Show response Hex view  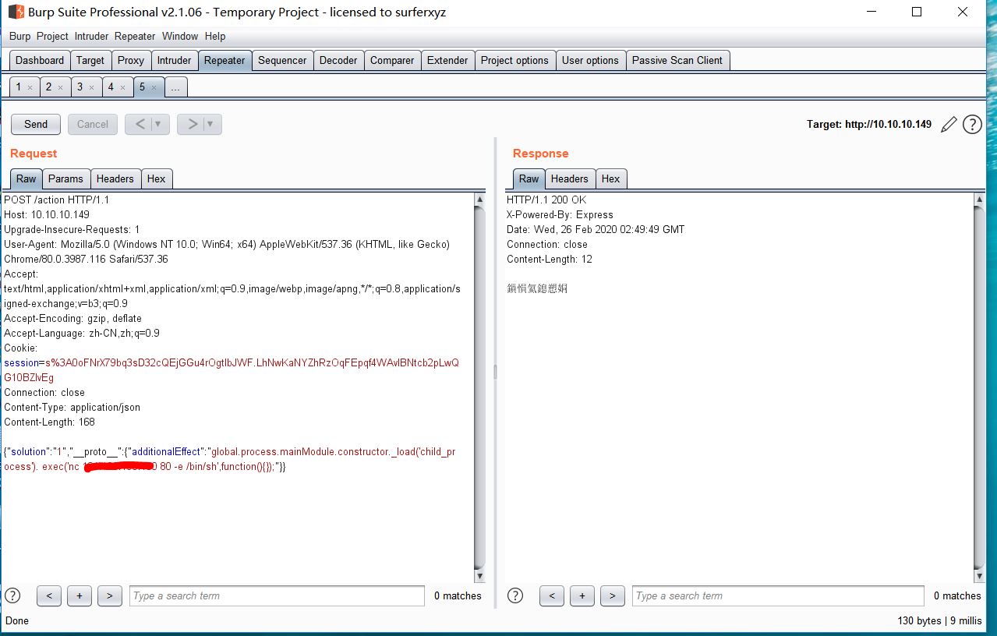coord(611,178)
